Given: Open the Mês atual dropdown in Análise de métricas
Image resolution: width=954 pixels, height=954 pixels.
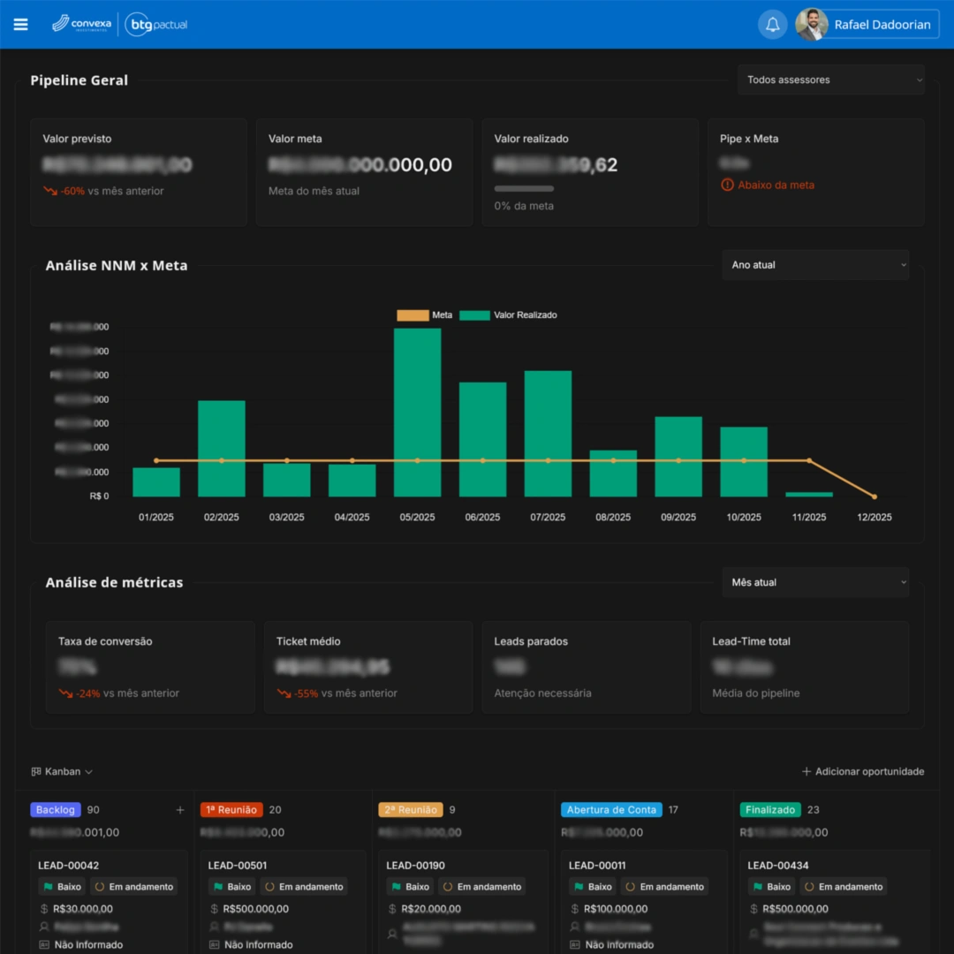Looking at the screenshot, I should [815, 582].
